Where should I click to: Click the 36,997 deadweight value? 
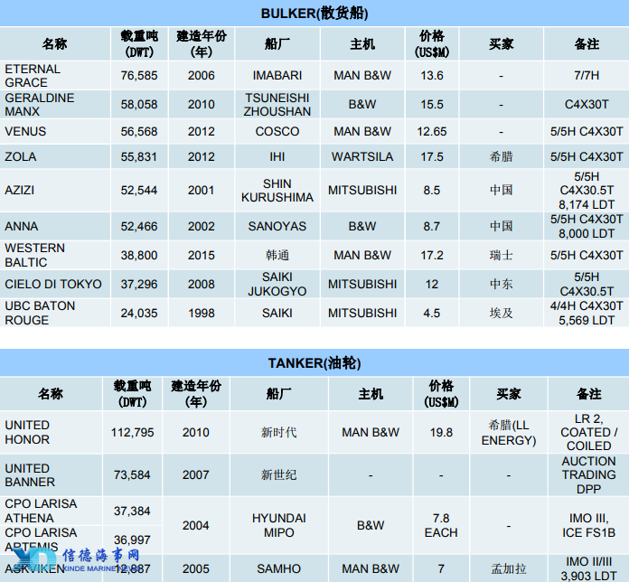tap(132, 540)
